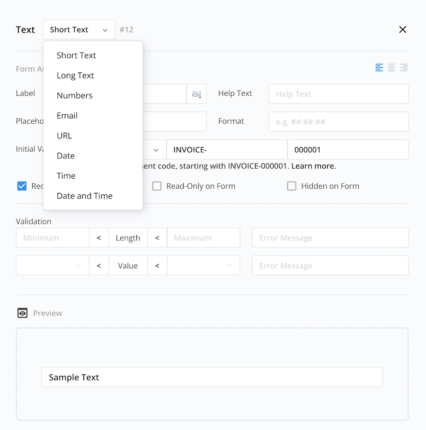Select Email from the type list
426x430 pixels.
67,115
